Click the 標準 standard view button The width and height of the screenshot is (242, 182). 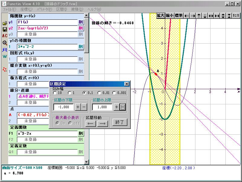(x=179, y=16)
